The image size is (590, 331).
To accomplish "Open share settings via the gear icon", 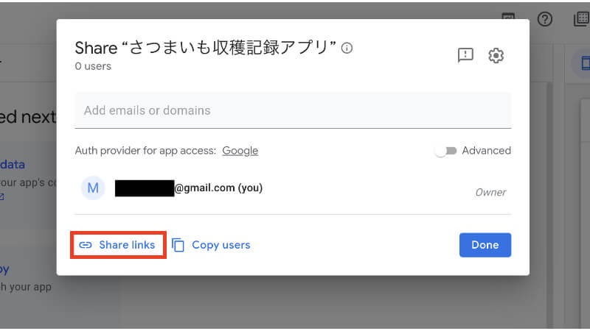I will click(496, 55).
